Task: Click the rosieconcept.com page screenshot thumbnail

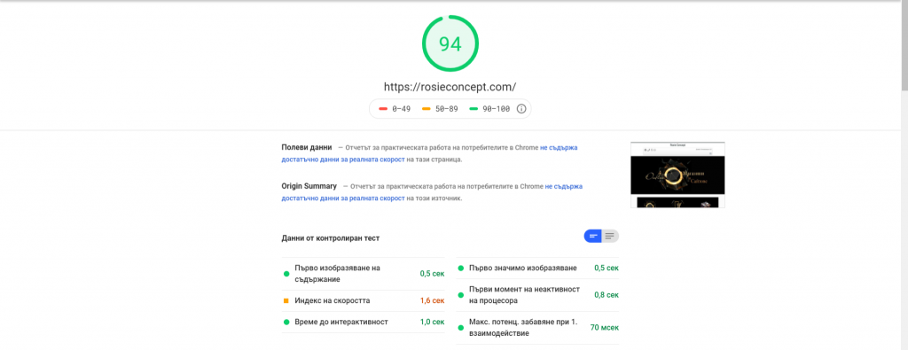Action: coord(677,175)
